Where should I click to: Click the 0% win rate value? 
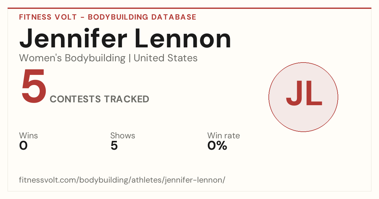(217, 146)
